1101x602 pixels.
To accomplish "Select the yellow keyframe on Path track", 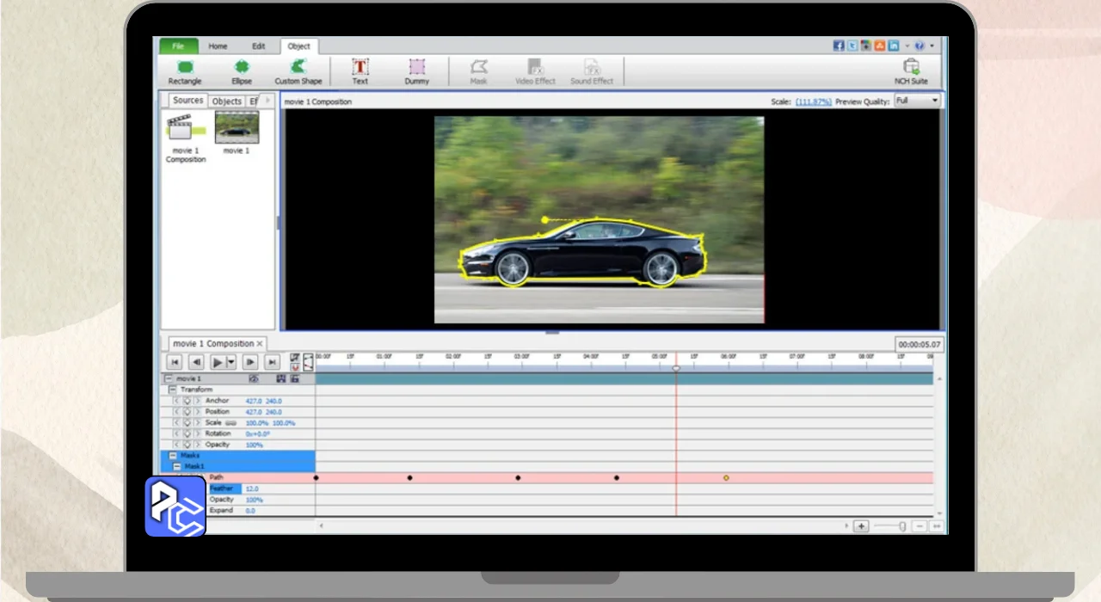I will [x=726, y=477].
